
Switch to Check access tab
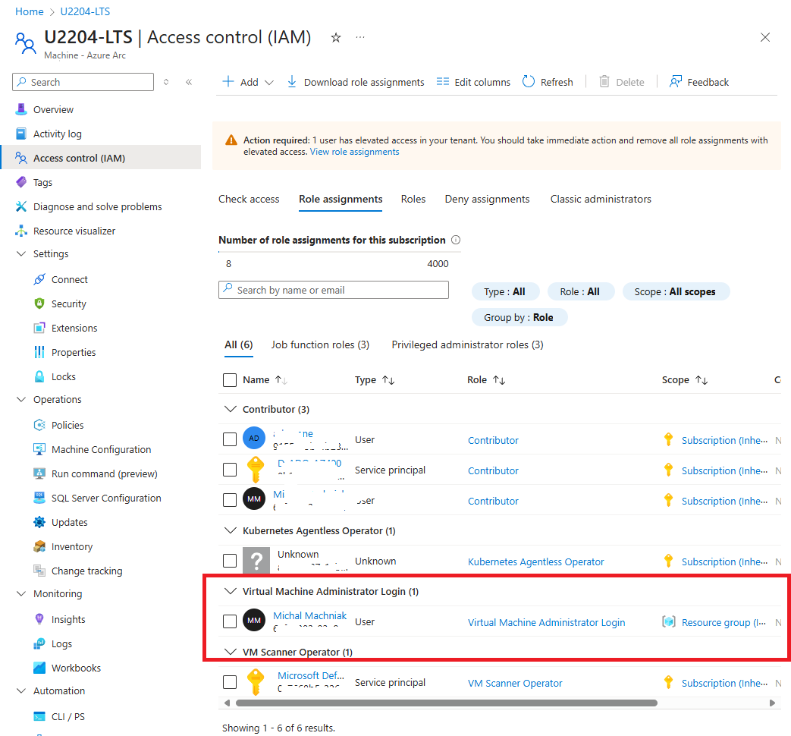coord(249,199)
